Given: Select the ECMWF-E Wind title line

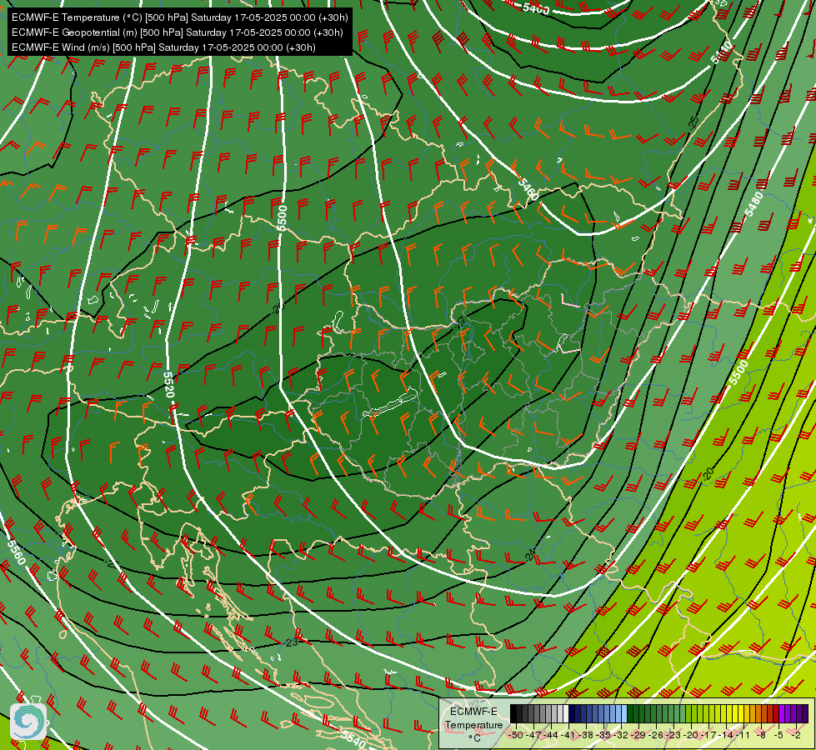Looking at the screenshot, I should click(163, 47).
